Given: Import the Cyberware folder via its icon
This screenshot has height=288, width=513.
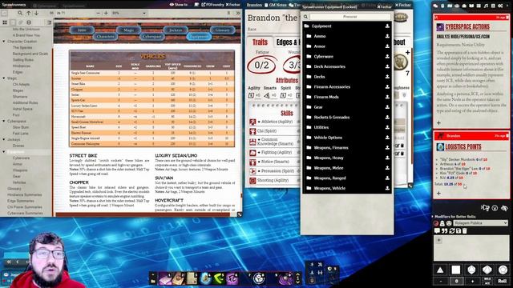Looking at the screenshot, I should 387,57.
